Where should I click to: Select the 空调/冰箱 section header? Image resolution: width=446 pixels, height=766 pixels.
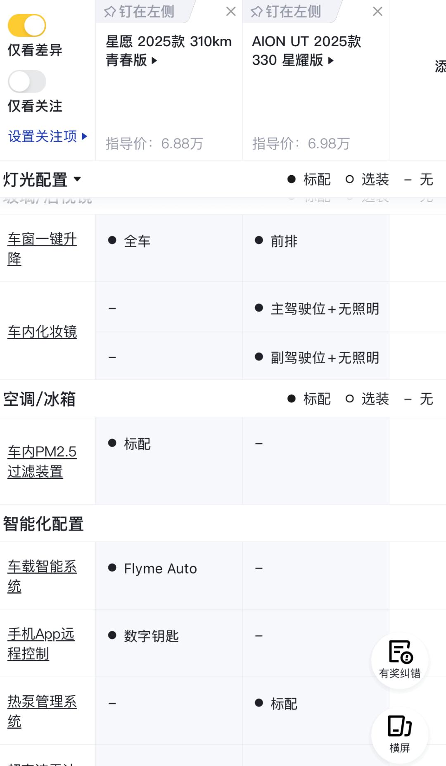(x=39, y=399)
